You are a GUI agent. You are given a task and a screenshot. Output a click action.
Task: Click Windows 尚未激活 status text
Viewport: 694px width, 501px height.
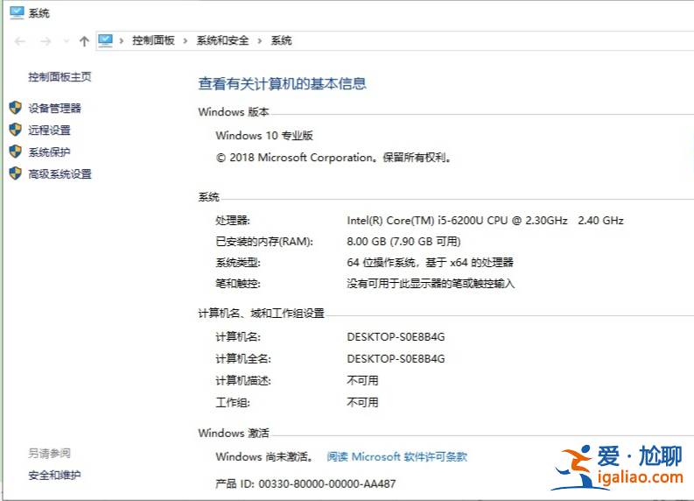tap(265, 456)
